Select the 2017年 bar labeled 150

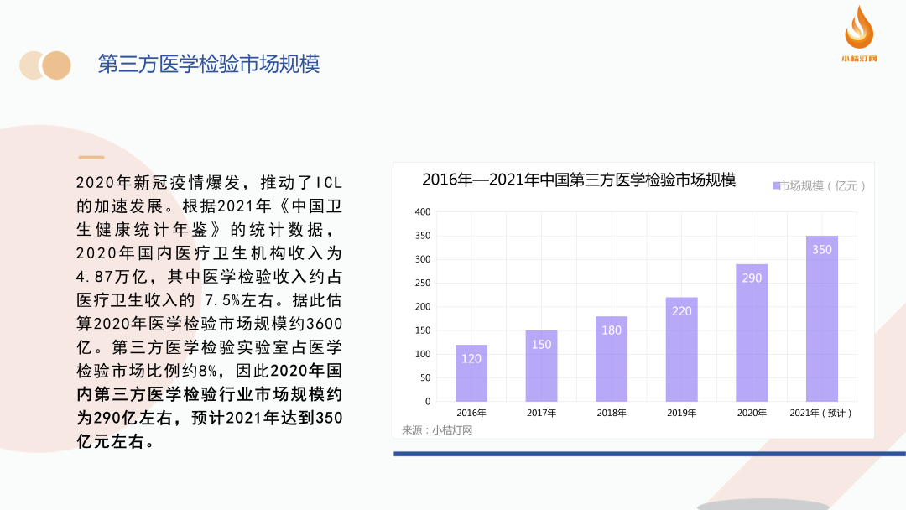(x=541, y=366)
